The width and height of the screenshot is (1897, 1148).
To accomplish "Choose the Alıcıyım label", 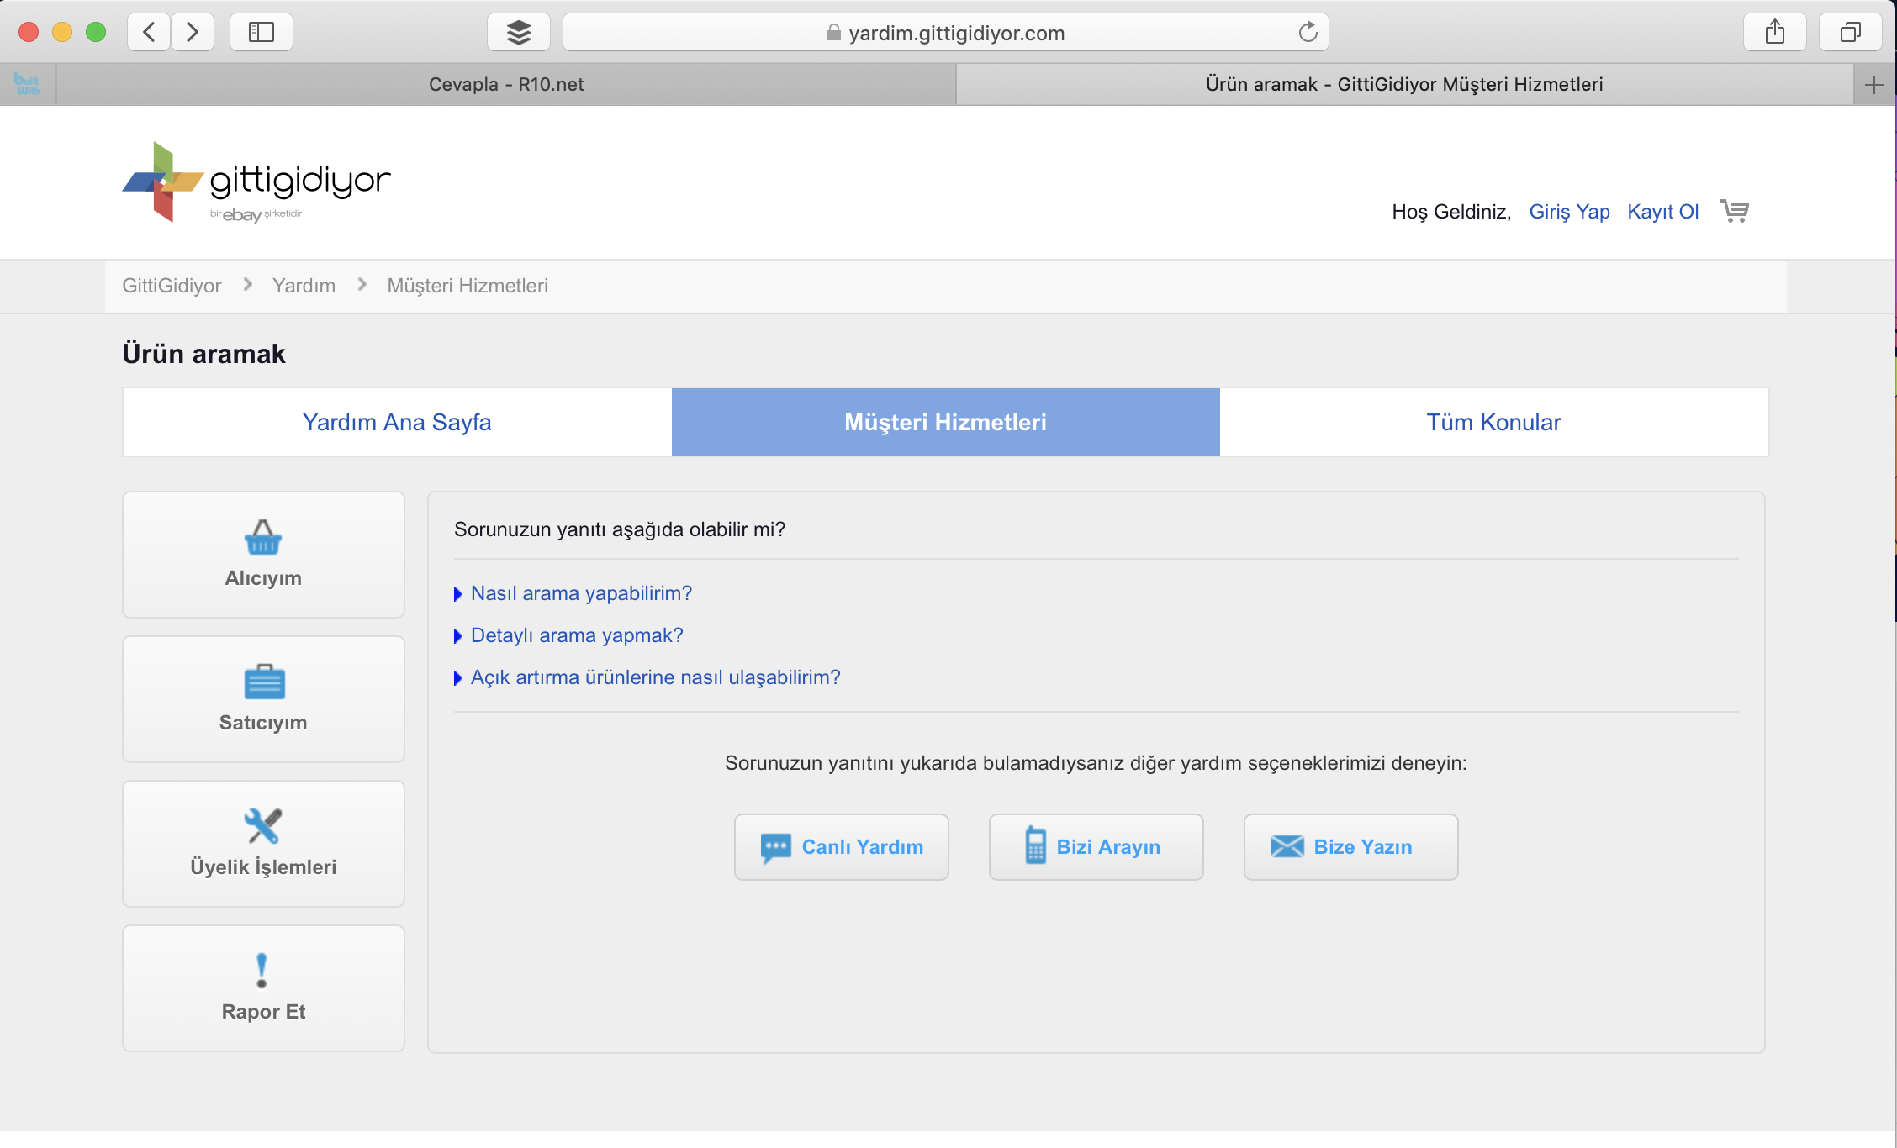I will click(263, 578).
